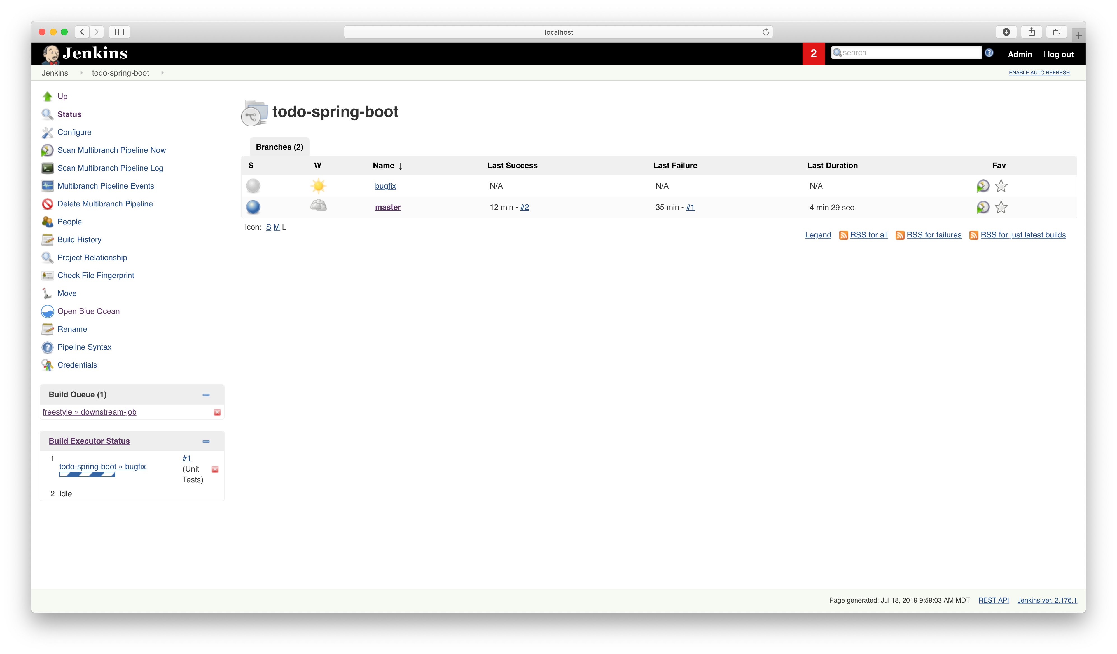Click ENABLE AUTO REFRESH
This screenshot has height=654, width=1117.
[x=1039, y=73]
